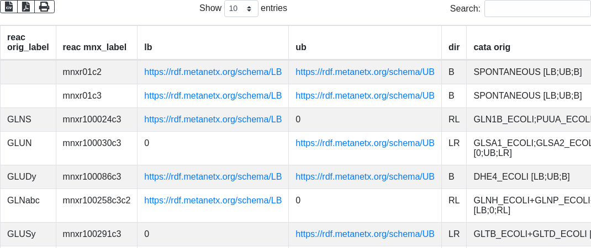Open LB link in the GLNabc row
The image size is (591, 248).
point(213,200)
